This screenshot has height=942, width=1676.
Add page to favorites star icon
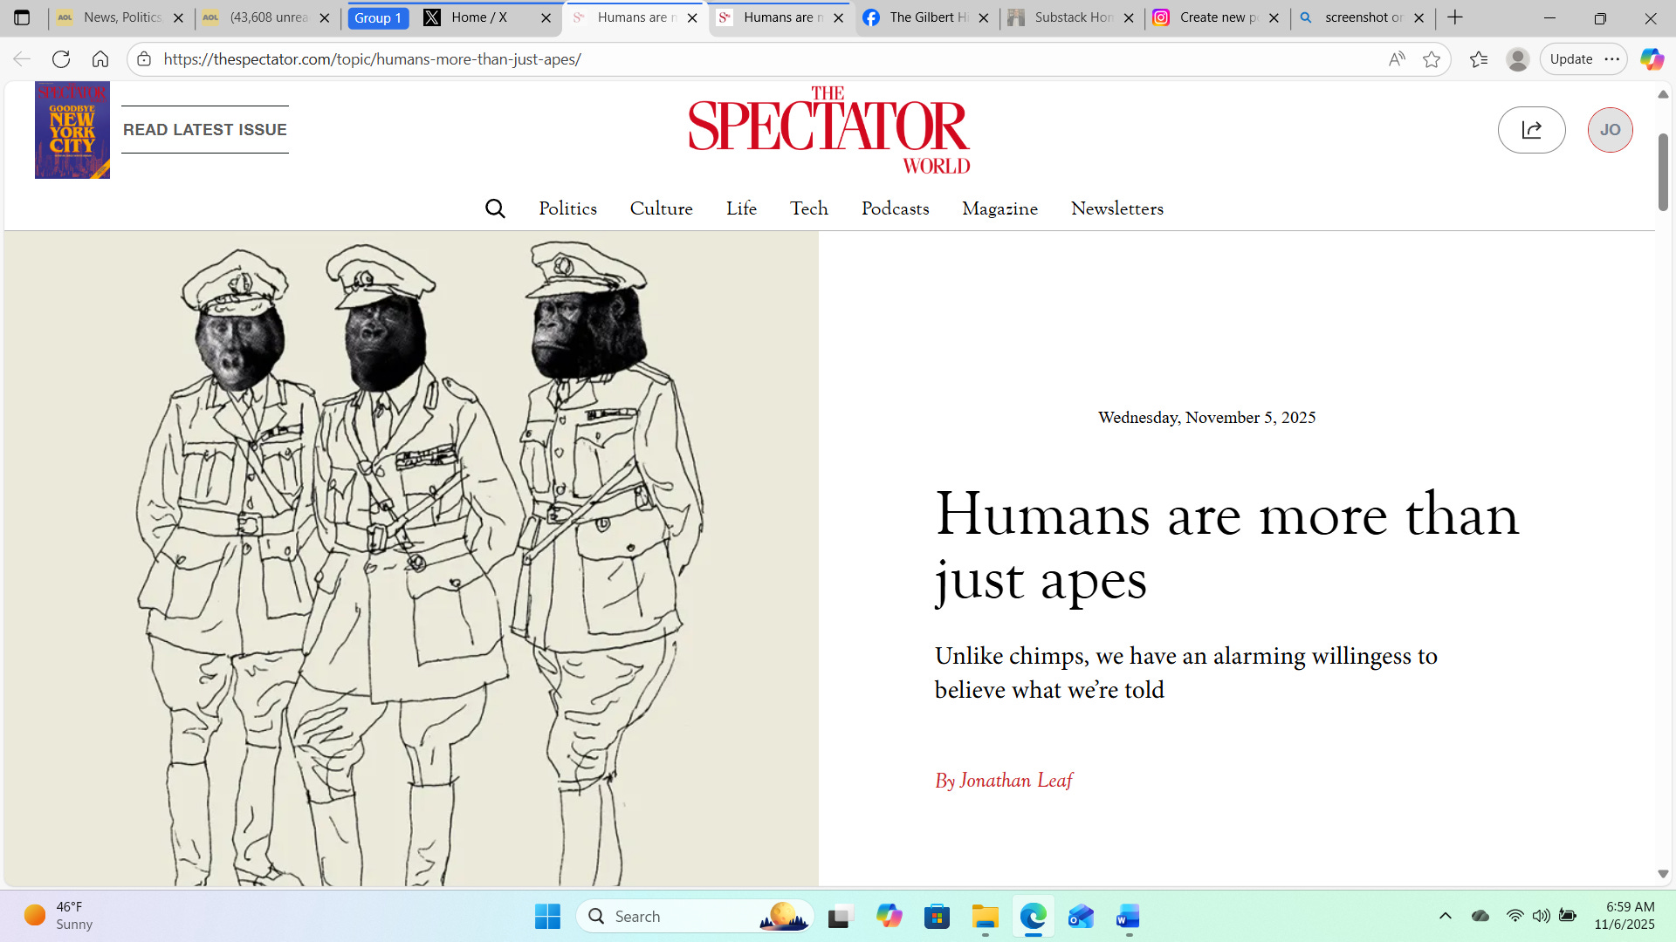point(1432,59)
